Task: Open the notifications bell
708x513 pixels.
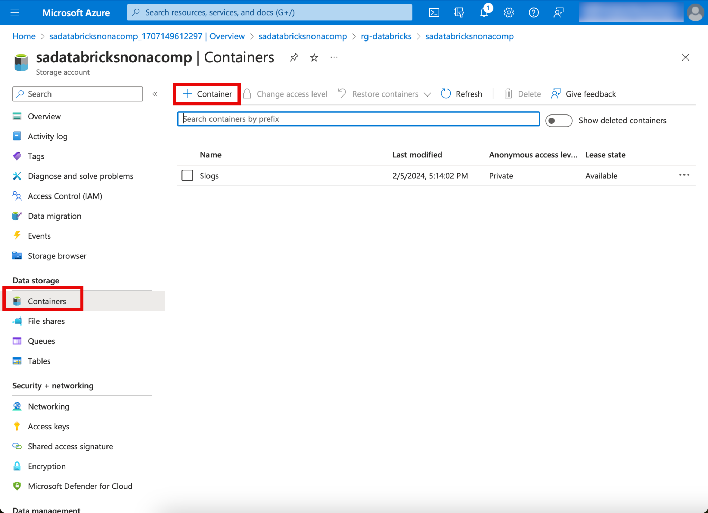Action: click(484, 13)
